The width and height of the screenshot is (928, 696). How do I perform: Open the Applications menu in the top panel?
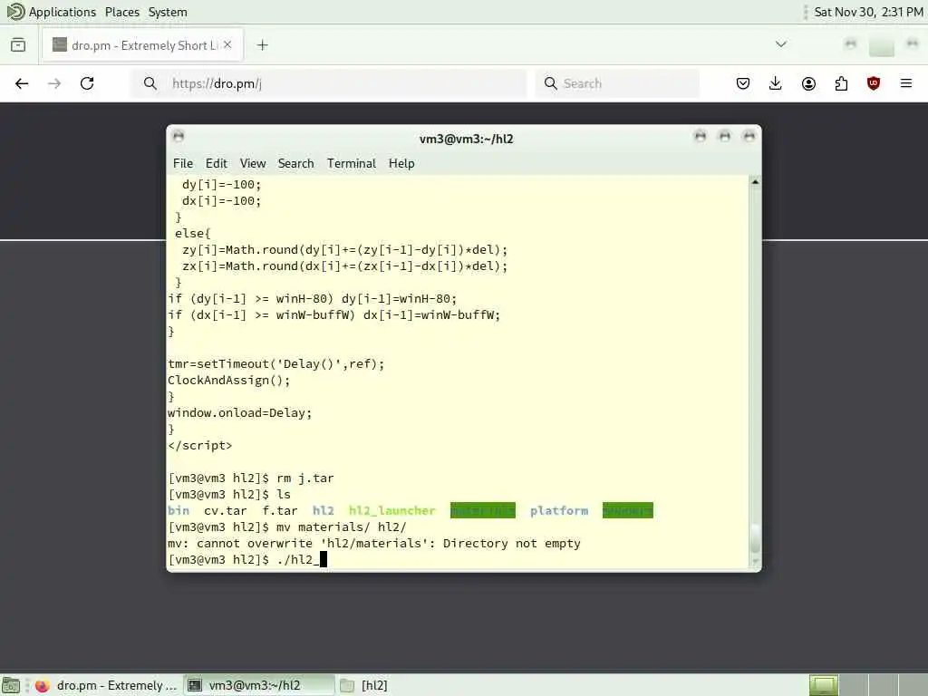[51, 12]
